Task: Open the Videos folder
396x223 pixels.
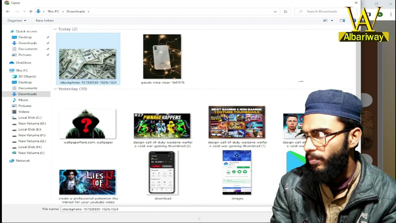Action: tap(24, 111)
